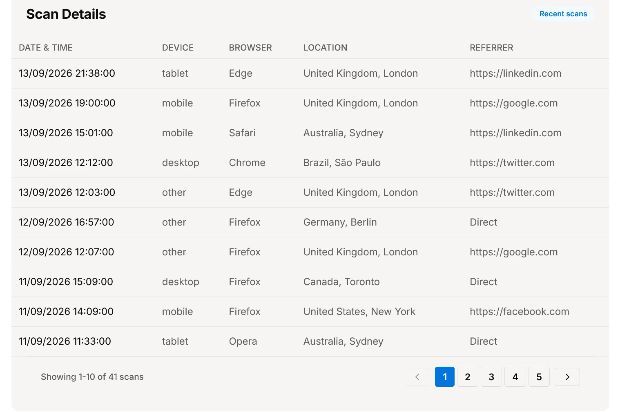Click Firefox in the 14:09:00 row

click(x=245, y=312)
